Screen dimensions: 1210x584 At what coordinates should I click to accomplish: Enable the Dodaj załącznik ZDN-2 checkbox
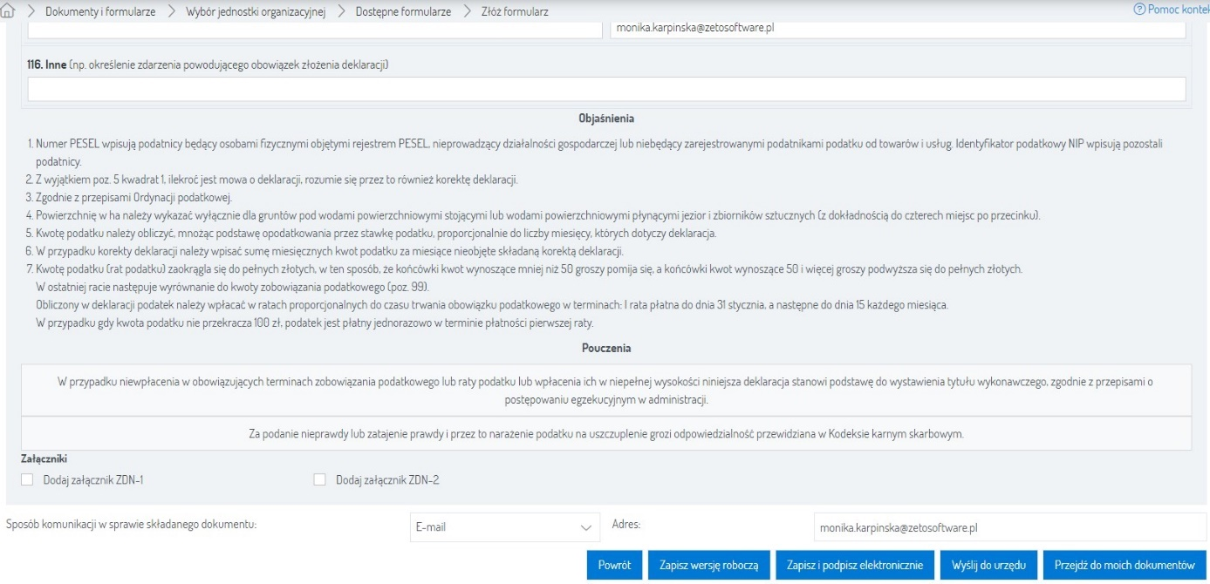pyautogui.click(x=319, y=479)
